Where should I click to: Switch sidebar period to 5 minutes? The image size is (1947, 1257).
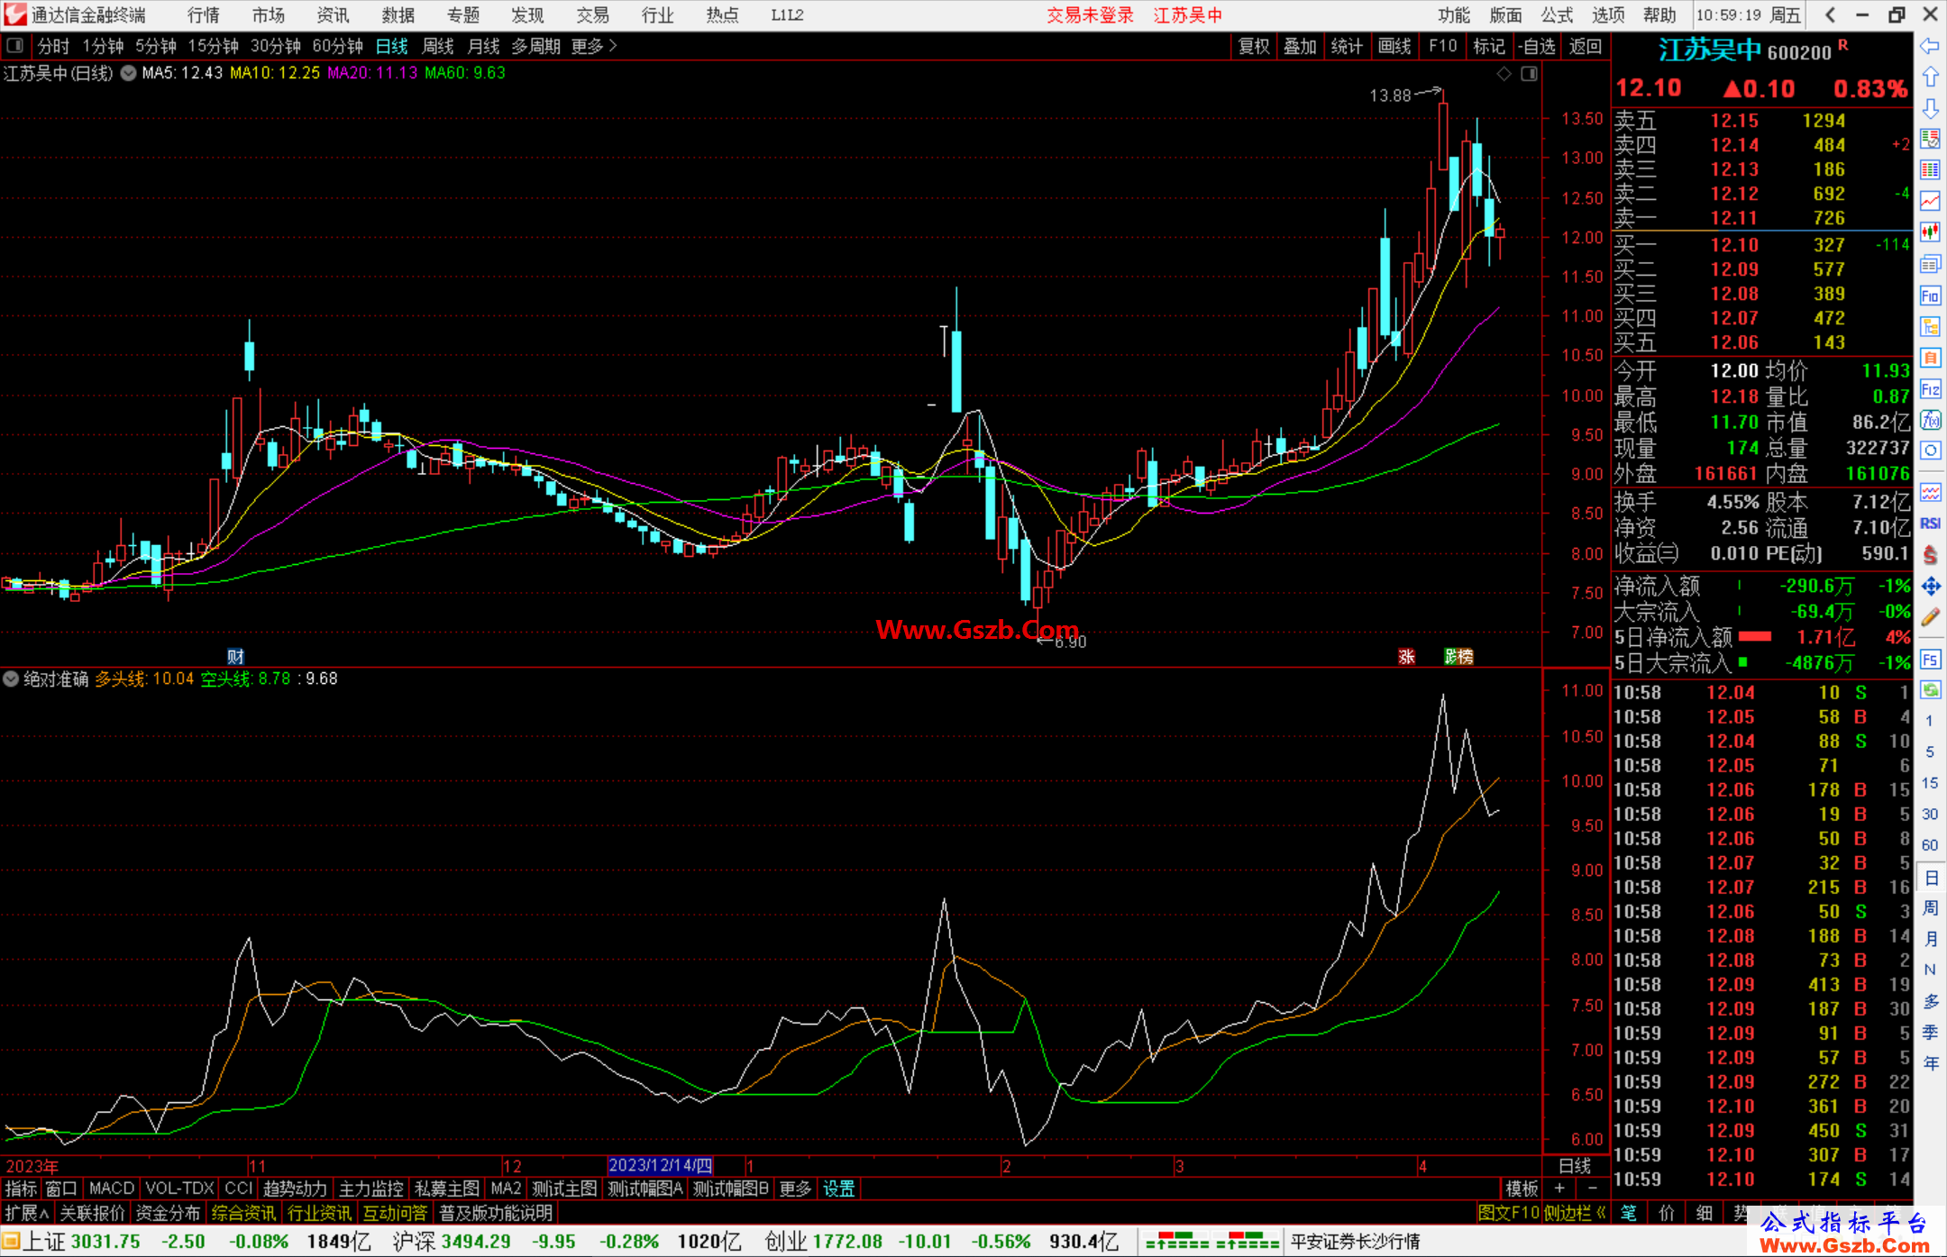pyautogui.click(x=1930, y=751)
